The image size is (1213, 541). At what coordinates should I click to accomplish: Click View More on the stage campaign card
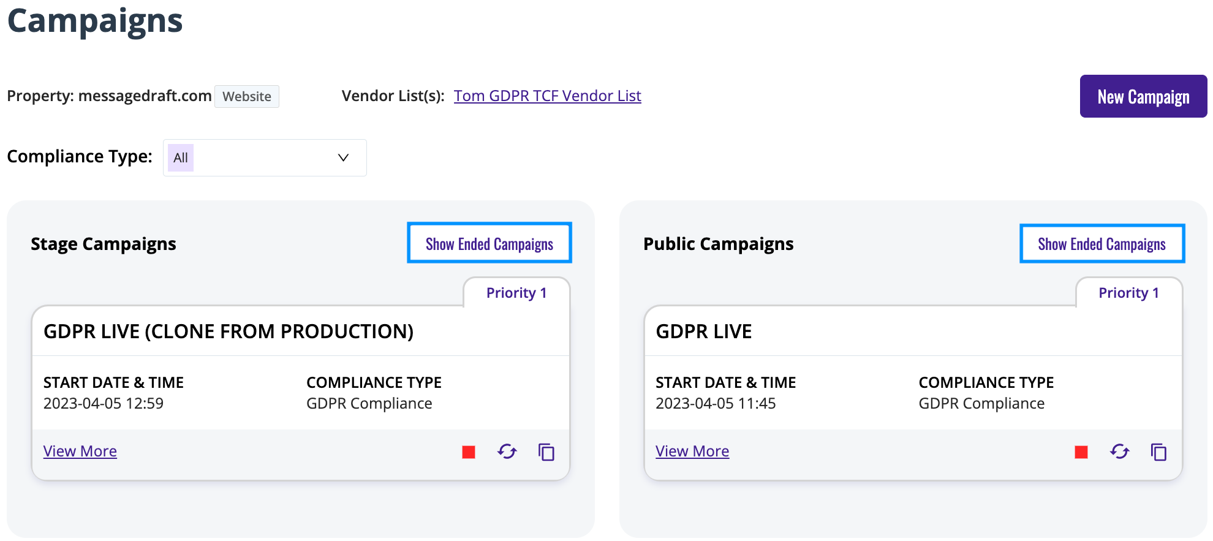pos(80,451)
